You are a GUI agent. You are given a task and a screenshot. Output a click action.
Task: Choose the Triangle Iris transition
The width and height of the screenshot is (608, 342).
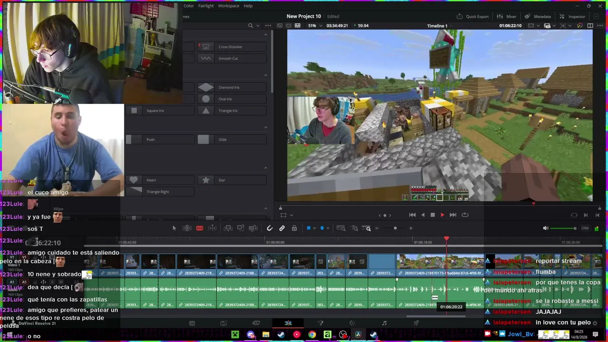coord(232,111)
